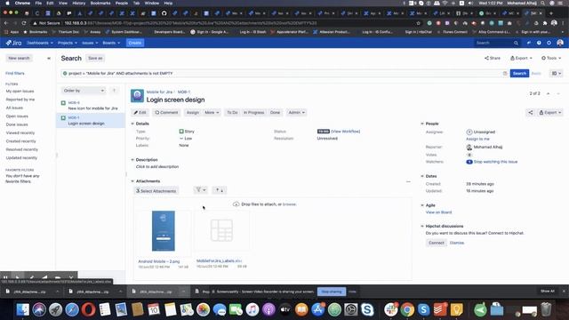The height and width of the screenshot is (320, 569).
Task: Click the Mobile for Jira project avatar
Action: click(x=137, y=96)
